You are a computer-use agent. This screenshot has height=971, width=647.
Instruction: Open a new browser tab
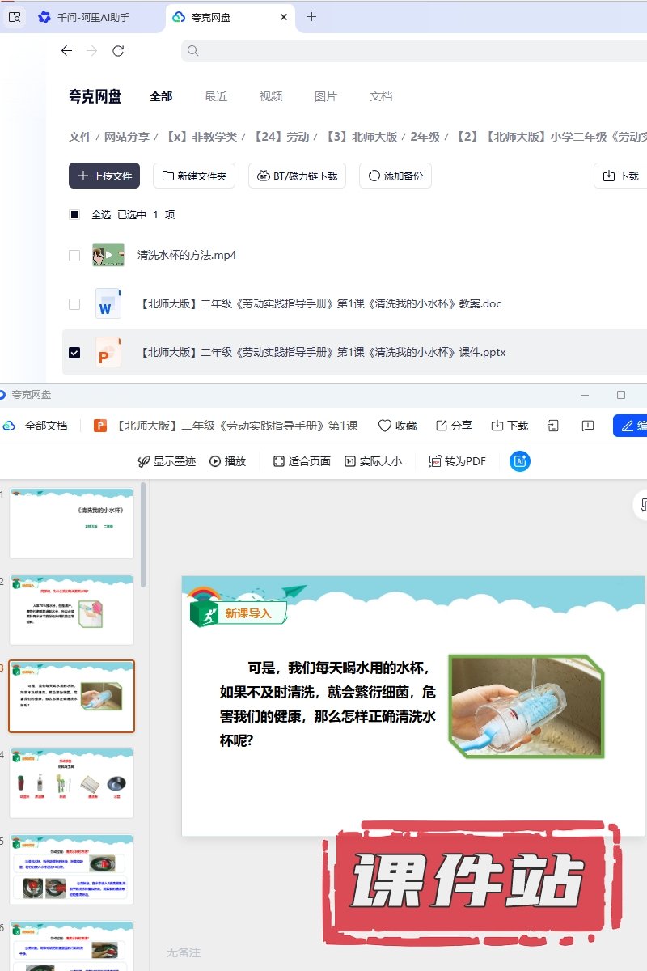[311, 17]
